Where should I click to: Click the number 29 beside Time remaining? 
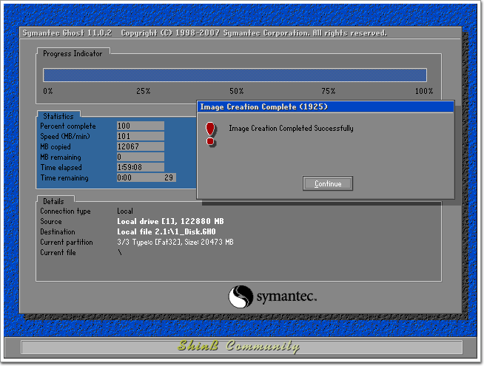click(169, 177)
